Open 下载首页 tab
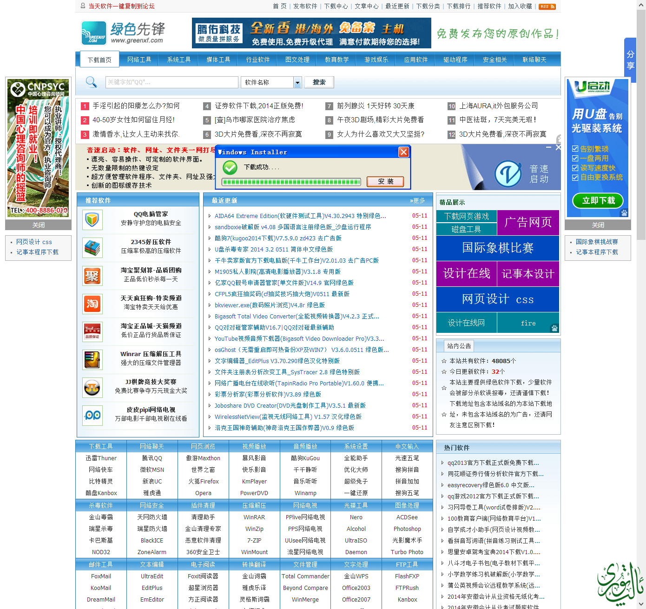 pos(99,60)
